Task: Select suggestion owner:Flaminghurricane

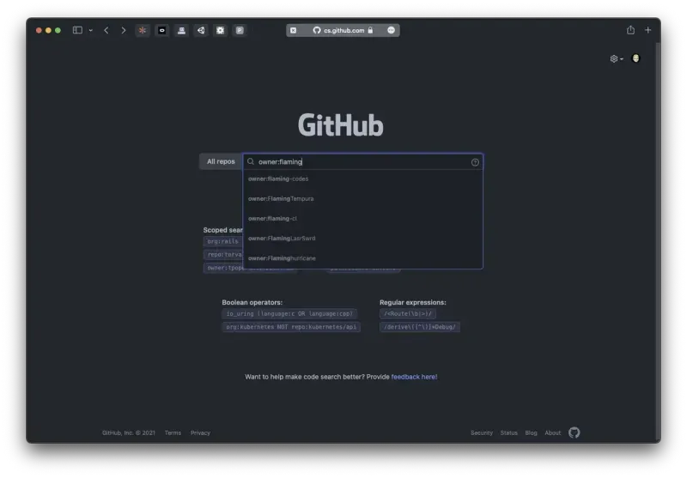Action: point(362,258)
